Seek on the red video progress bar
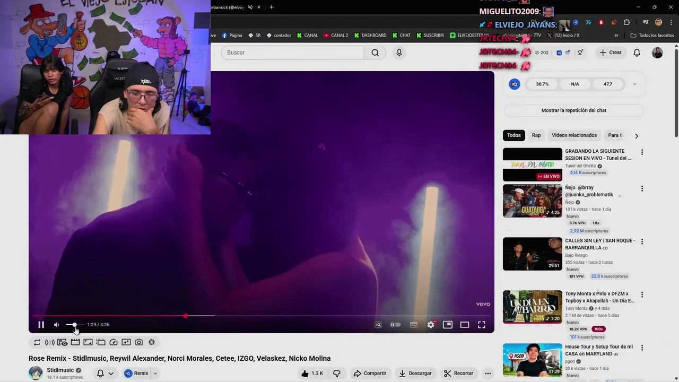This screenshot has width=679, height=382. 261,316
